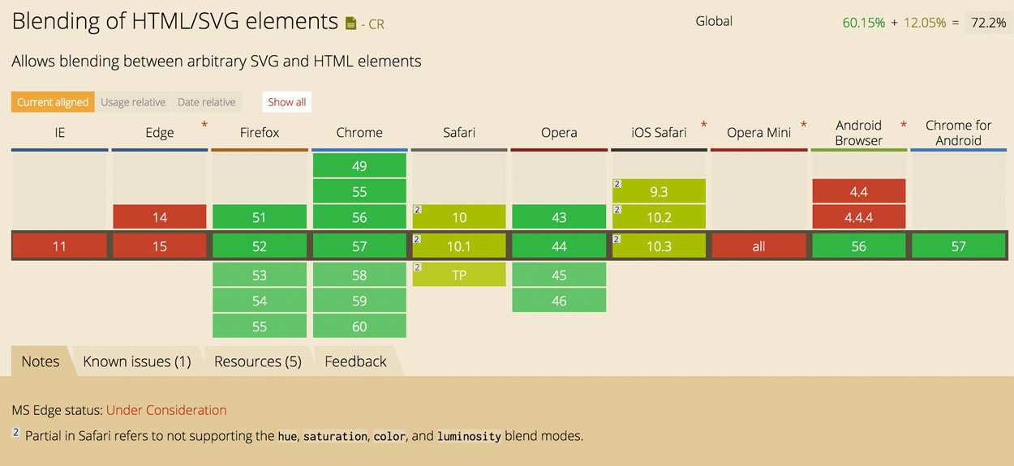Open the Known issues (1) tab
The image size is (1014, 466).
(x=137, y=361)
